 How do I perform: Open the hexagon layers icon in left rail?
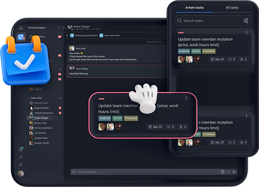[21, 165]
